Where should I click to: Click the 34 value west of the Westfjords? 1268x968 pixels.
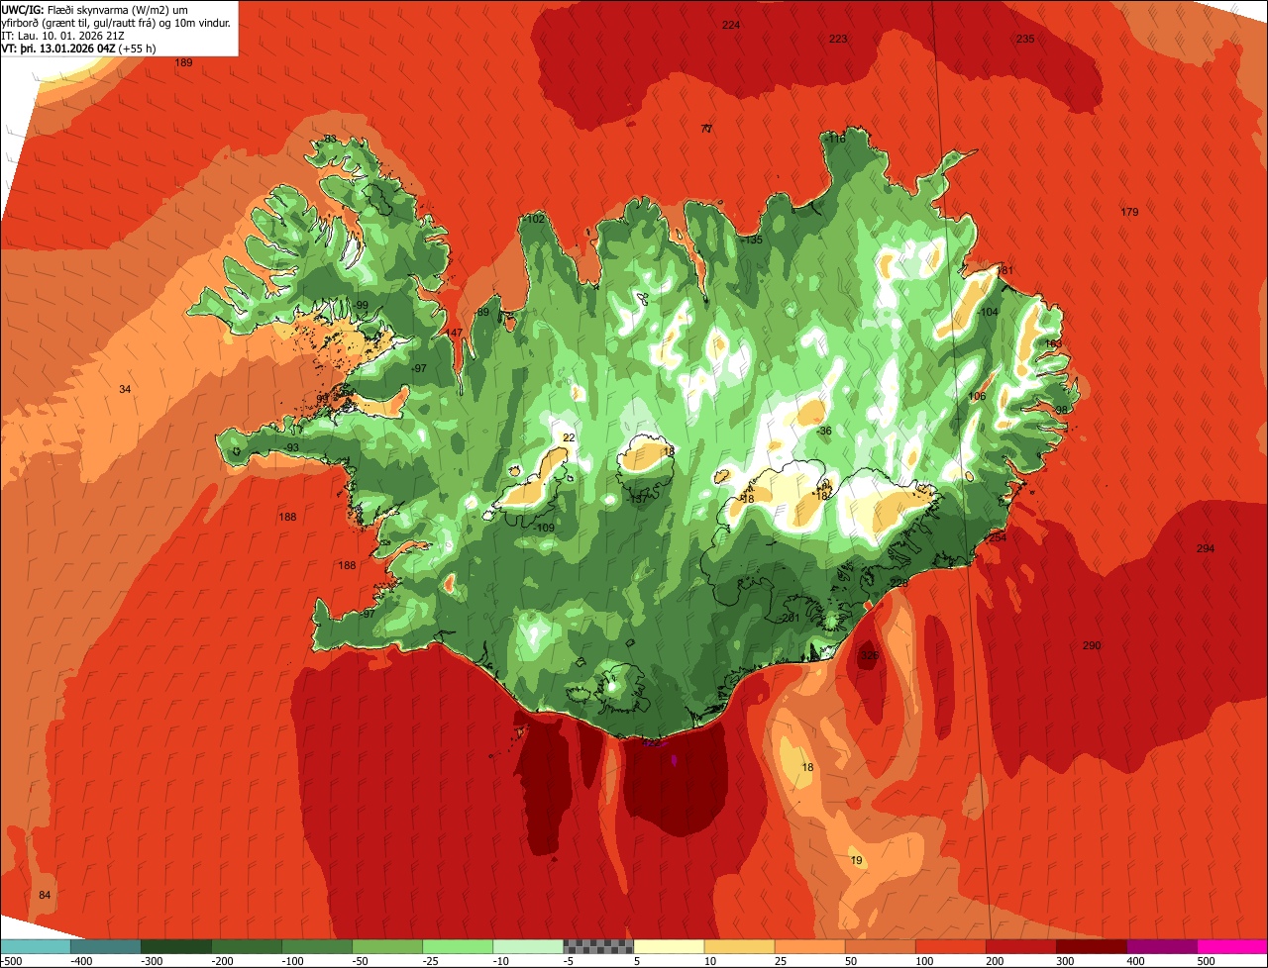coord(125,389)
